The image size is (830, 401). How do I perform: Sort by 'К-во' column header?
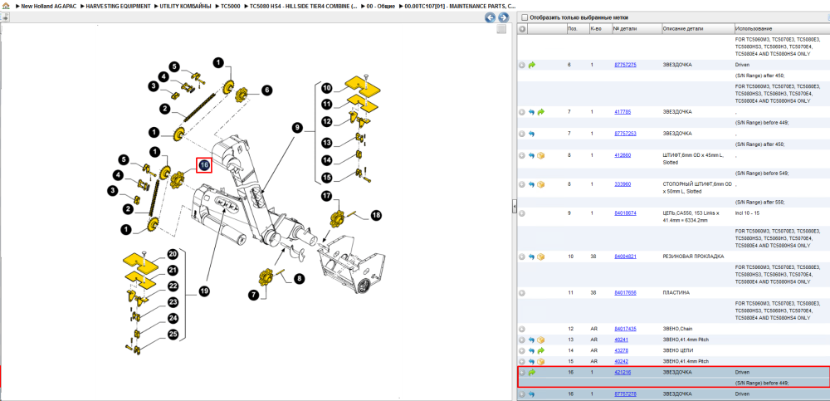tap(599, 29)
